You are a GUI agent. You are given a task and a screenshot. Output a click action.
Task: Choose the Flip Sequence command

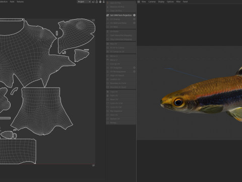(121, 111)
